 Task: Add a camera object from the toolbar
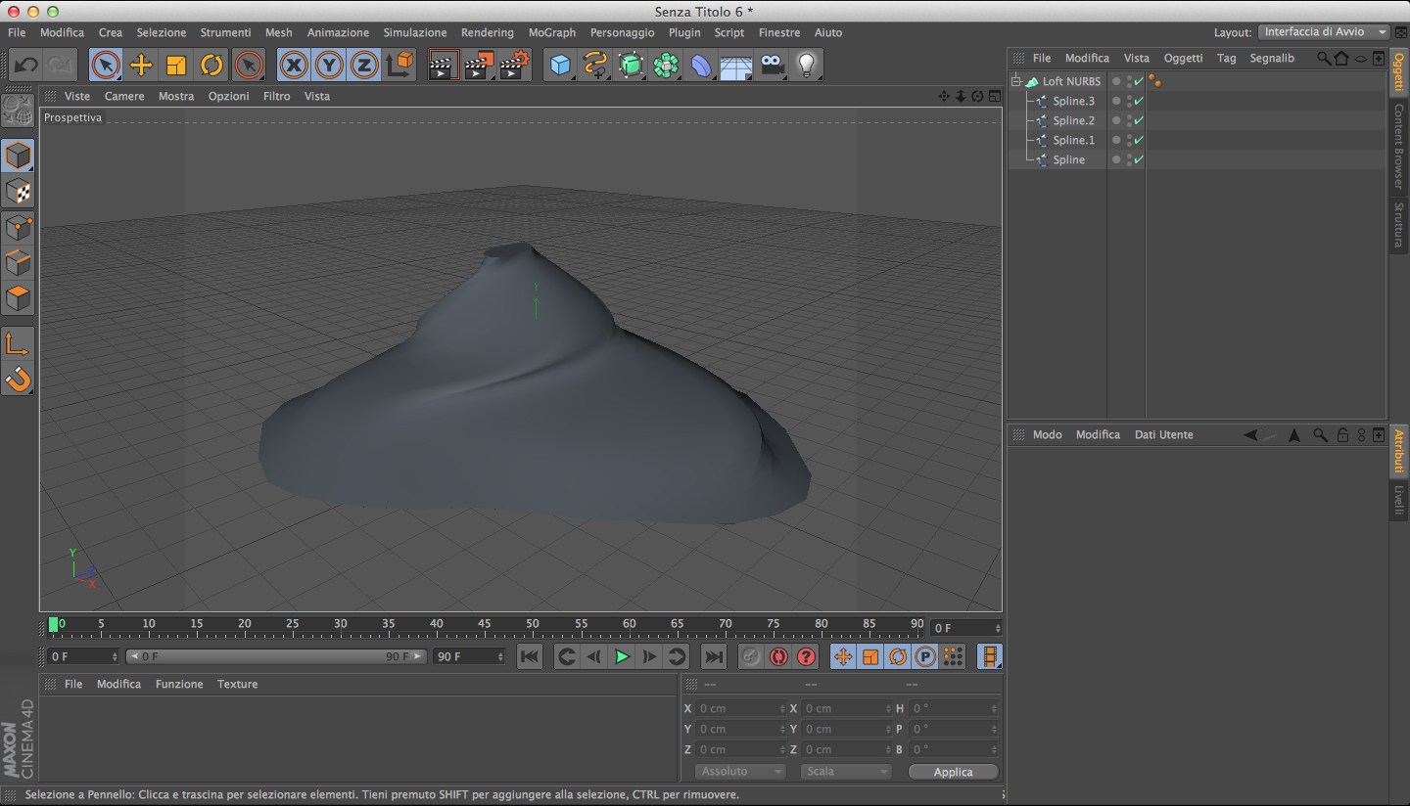click(773, 66)
